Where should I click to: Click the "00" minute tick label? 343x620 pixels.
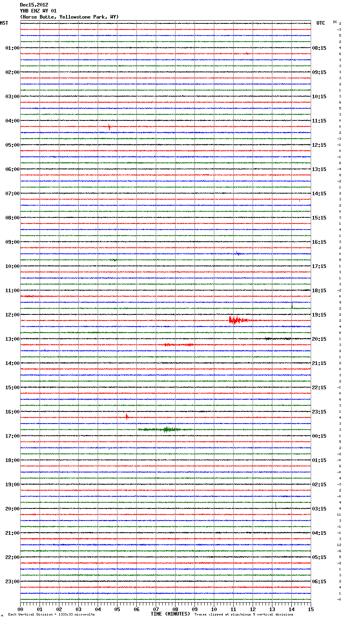point(20,609)
